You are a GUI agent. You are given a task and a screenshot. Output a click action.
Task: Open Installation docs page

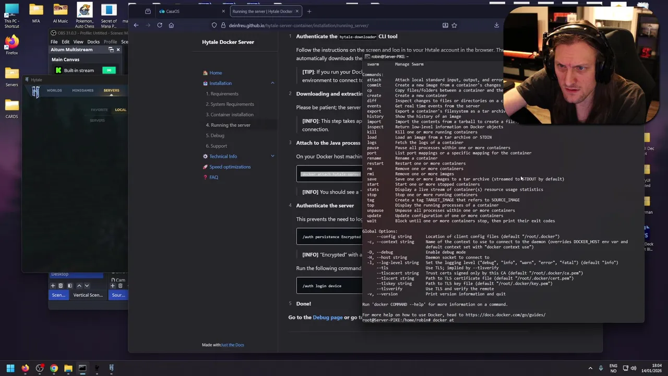(220, 83)
